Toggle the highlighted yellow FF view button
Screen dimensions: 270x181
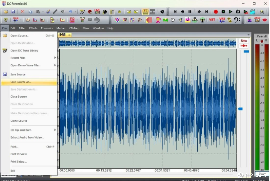tap(145, 12)
